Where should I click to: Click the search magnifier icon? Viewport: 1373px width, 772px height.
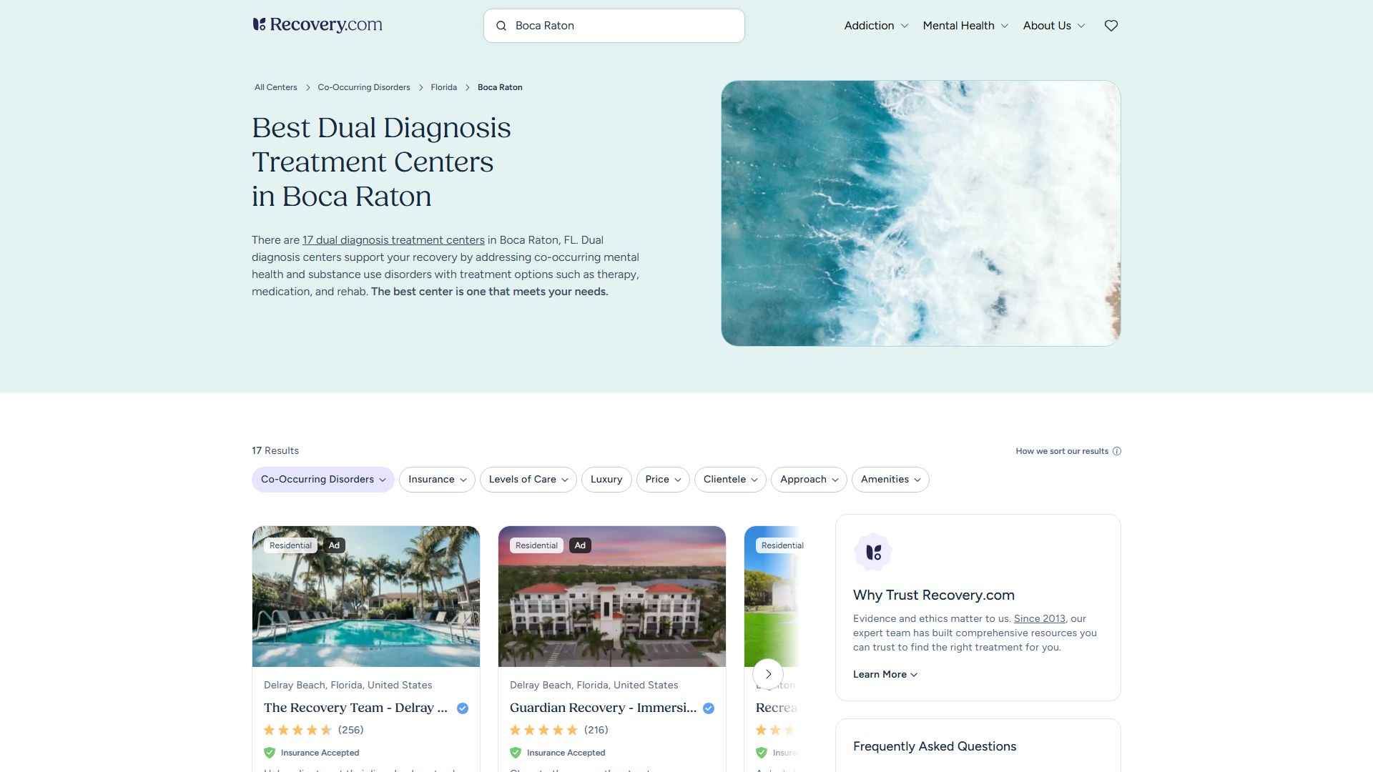(501, 26)
